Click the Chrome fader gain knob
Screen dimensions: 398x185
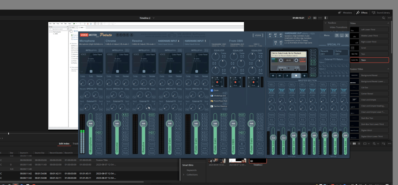(117, 124)
